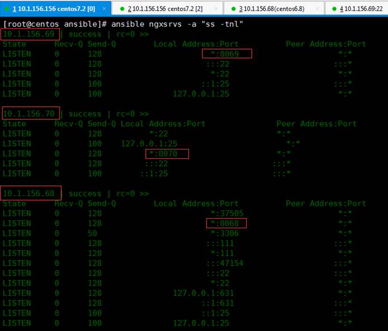Click the ansible ngxsrvs command text

(x=177, y=24)
